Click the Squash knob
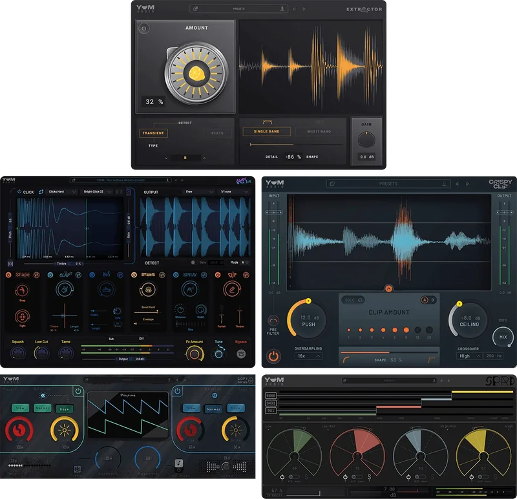The width and height of the screenshot is (517, 499). point(17,353)
